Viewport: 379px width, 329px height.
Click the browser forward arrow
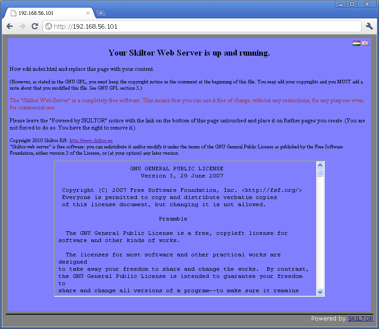click(22, 26)
